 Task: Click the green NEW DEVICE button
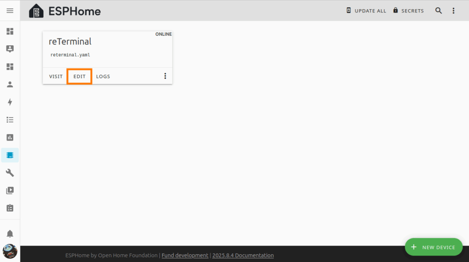(x=434, y=247)
